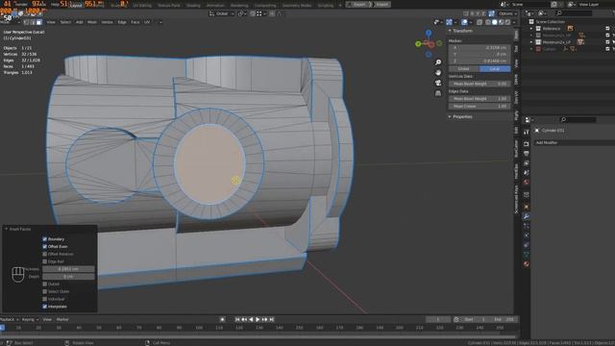Click the inset Thickness value field

point(68,269)
